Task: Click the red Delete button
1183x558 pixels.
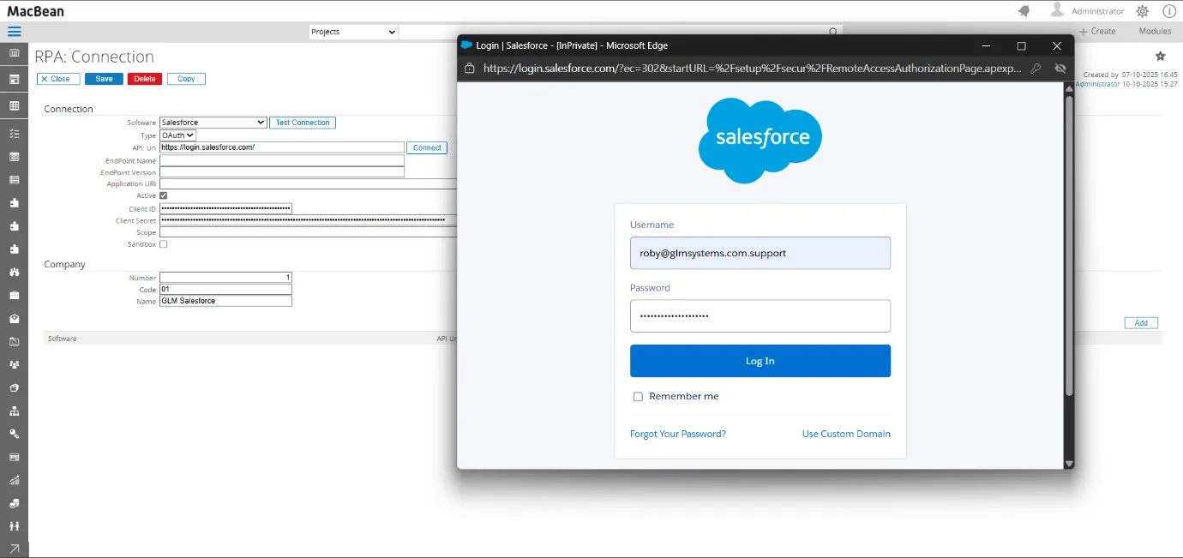Action: pyautogui.click(x=145, y=79)
